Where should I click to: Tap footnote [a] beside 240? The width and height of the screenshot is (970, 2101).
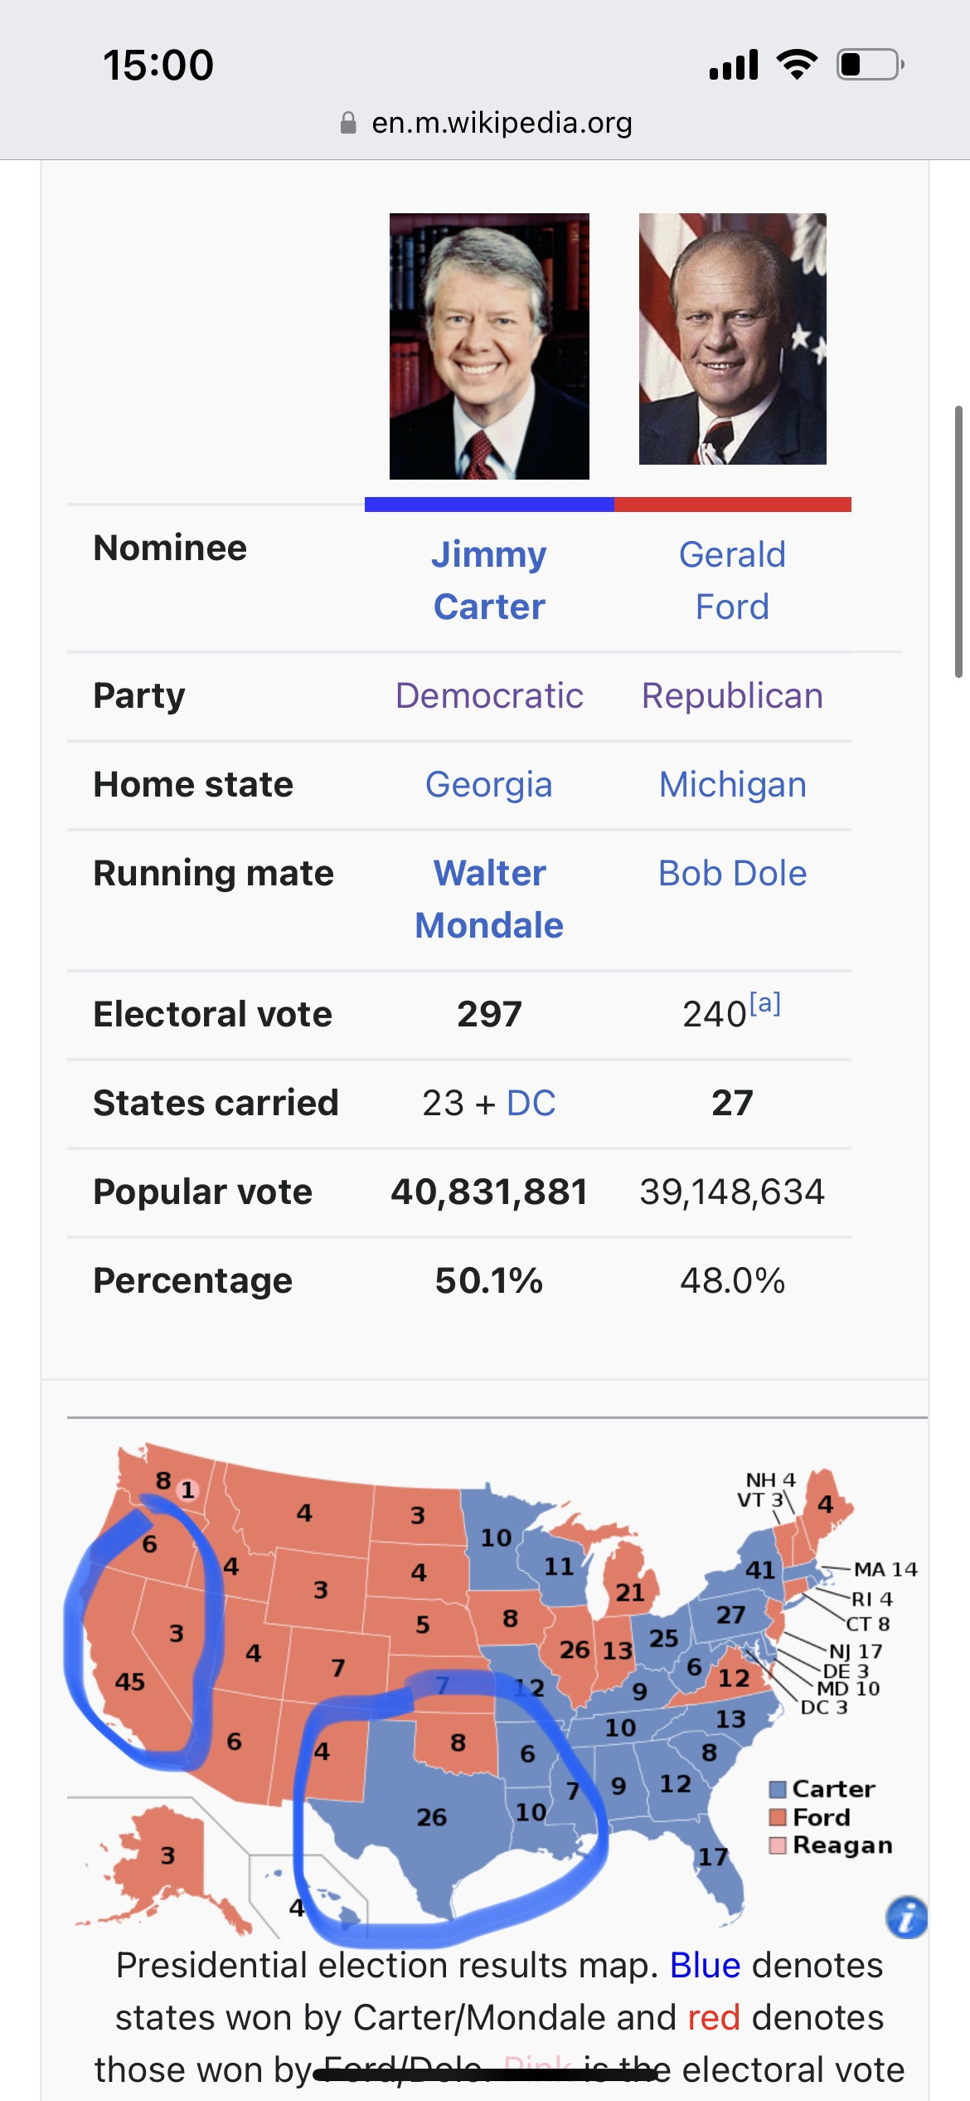tap(765, 1004)
